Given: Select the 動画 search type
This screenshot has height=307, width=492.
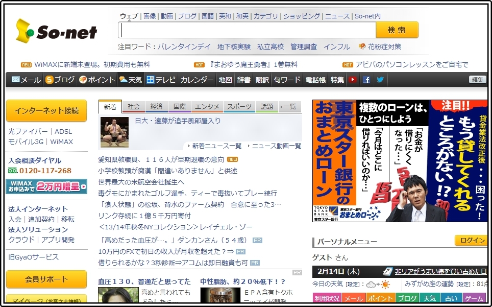Looking at the screenshot, I should pyautogui.click(x=167, y=16).
